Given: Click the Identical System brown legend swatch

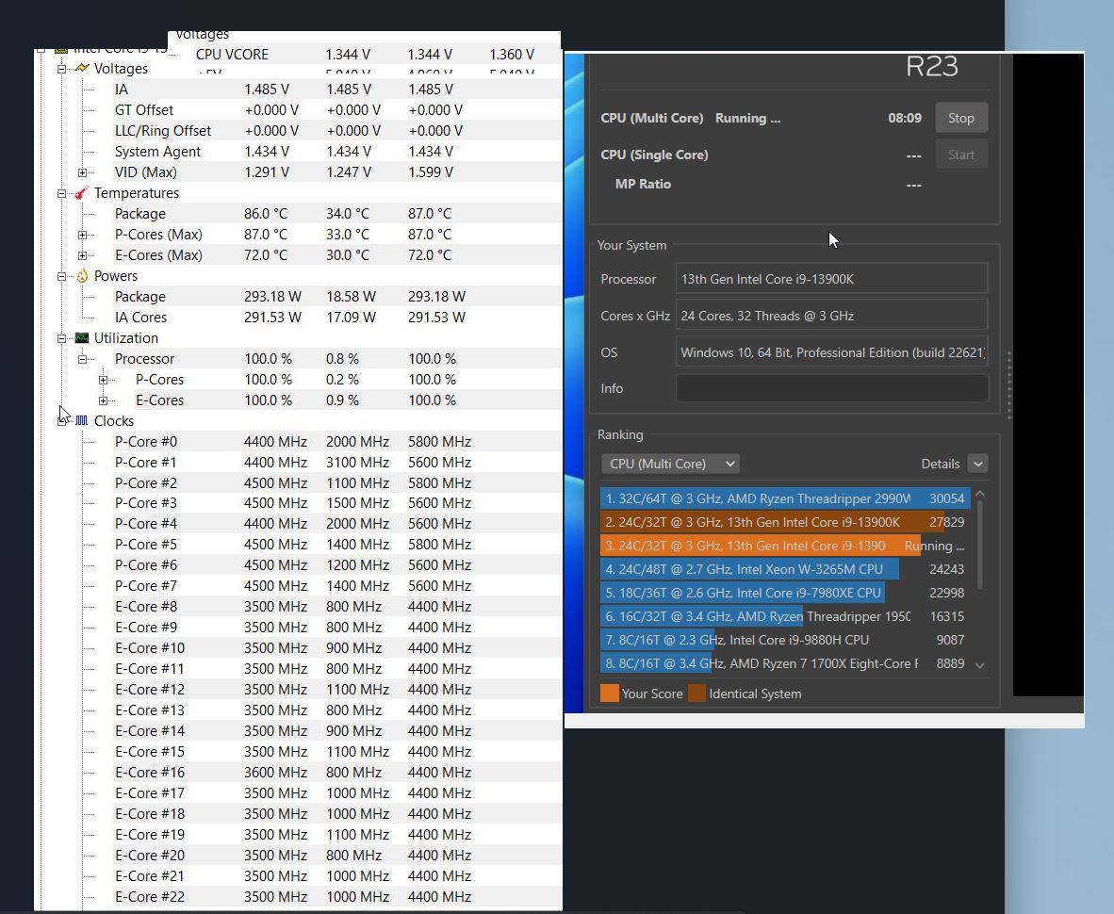Looking at the screenshot, I should (x=697, y=694).
